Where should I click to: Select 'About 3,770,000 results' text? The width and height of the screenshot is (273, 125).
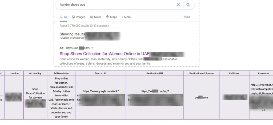[84, 26]
